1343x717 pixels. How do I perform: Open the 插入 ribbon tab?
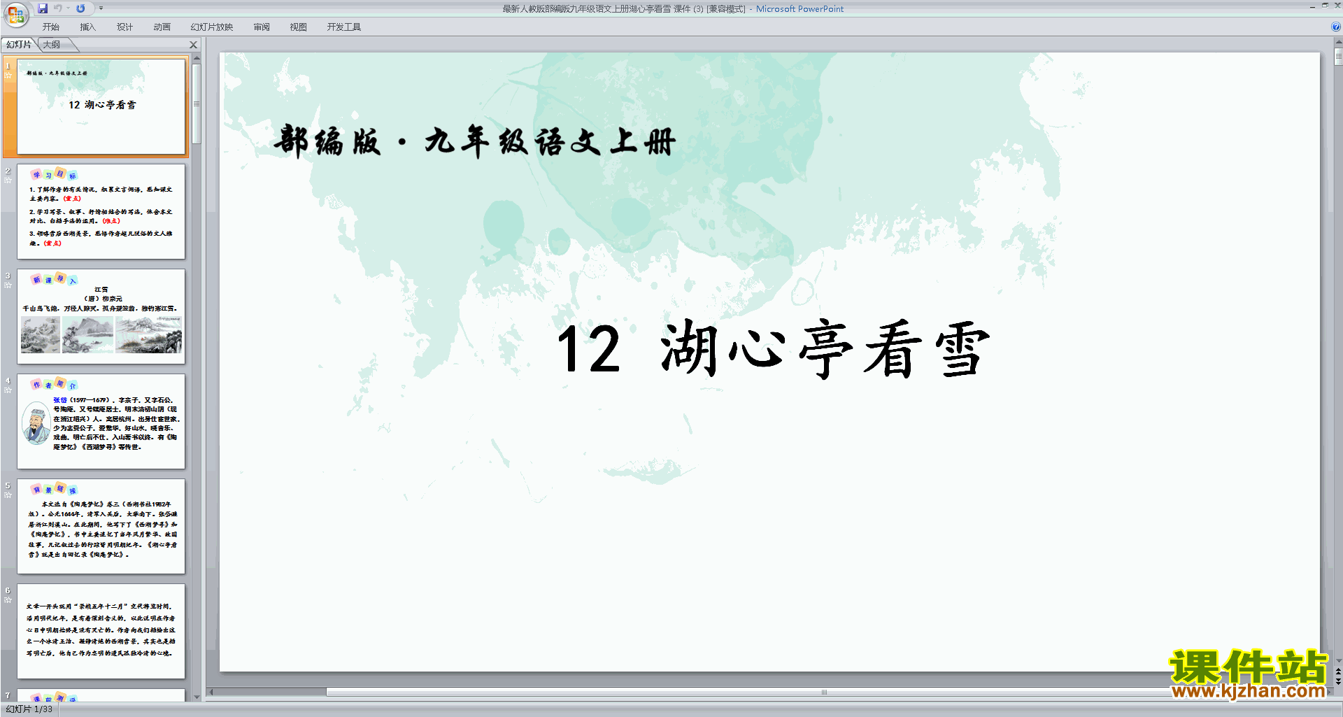[x=88, y=27]
